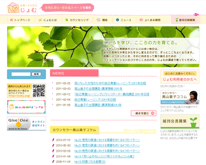Click the date 2011-03-12
This screenshot has width=206, height=165.
pyautogui.click(x=63, y=94)
